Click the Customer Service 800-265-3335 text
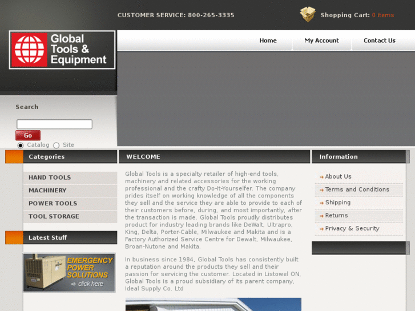 (x=176, y=15)
